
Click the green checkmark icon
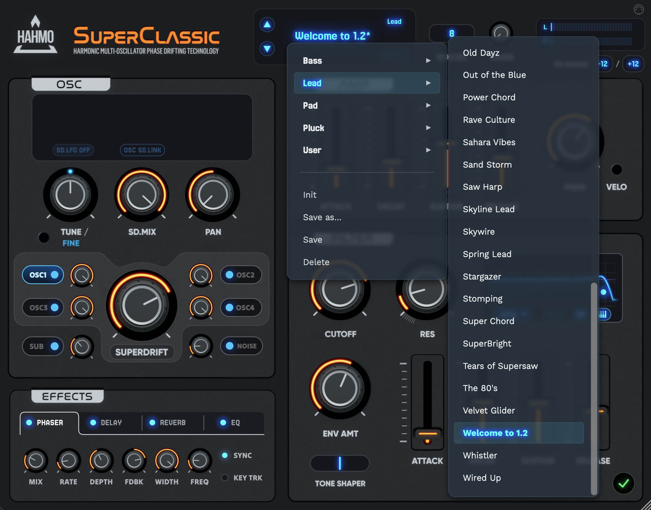pyautogui.click(x=623, y=483)
